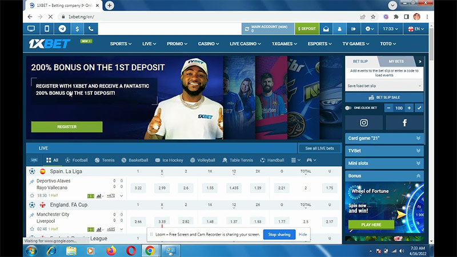This screenshot has width=457, height=257.
Task: Click the BET SLIP SALE button
Action: [384, 97]
